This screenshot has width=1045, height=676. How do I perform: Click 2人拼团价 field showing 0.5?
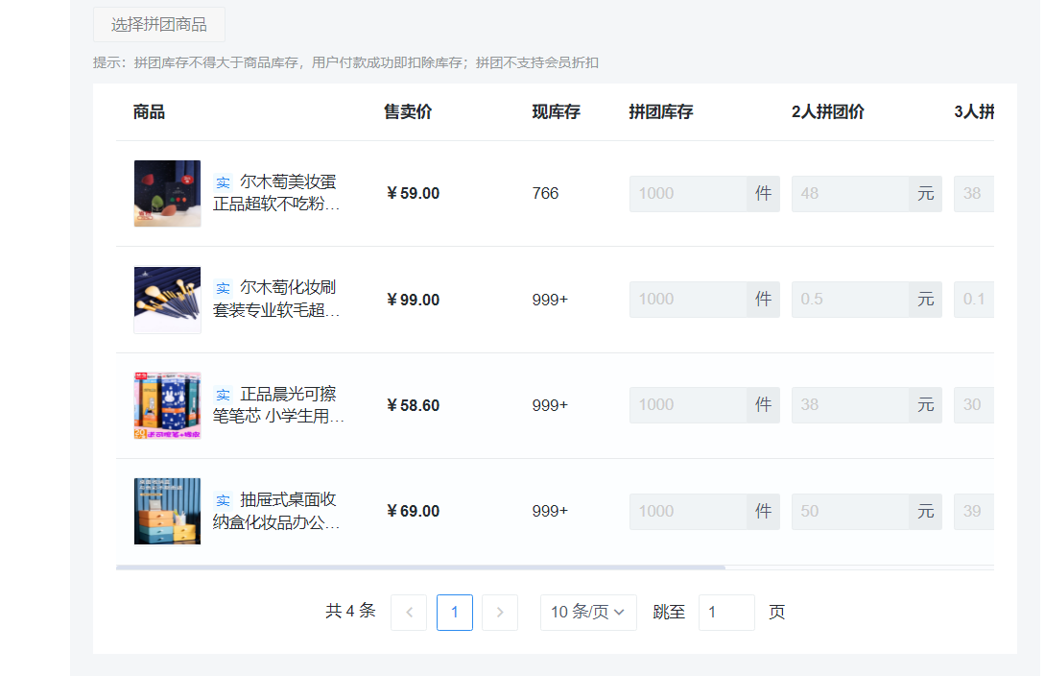pos(850,300)
